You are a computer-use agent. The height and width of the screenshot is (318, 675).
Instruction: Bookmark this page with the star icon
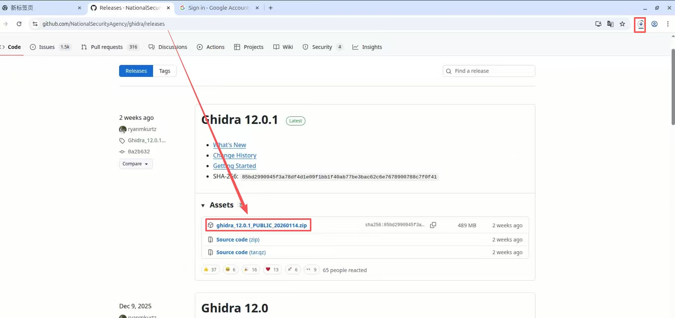point(622,24)
